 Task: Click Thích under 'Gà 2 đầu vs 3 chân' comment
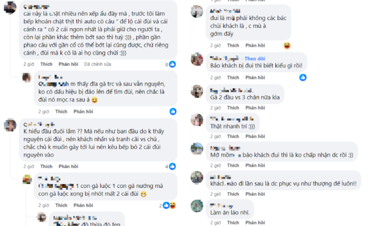(x=233, y=108)
